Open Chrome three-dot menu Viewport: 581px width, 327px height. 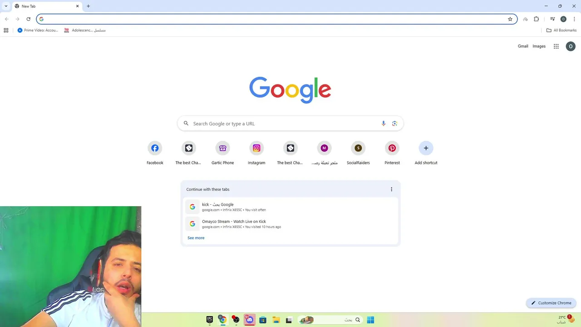[x=574, y=19]
